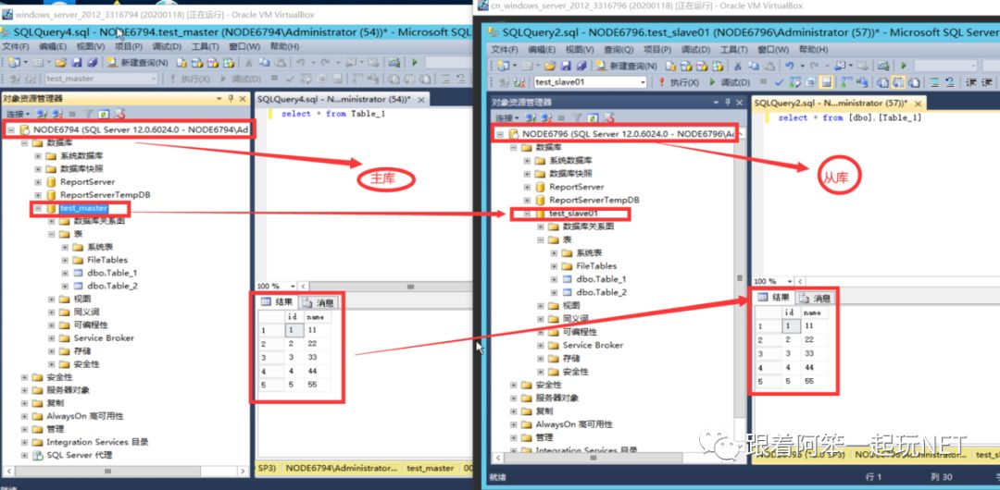Disconnect icon in NODE6796 Object Explorer toolbar
The height and width of the screenshot is (490, 1000).
(x=546, y=118)
